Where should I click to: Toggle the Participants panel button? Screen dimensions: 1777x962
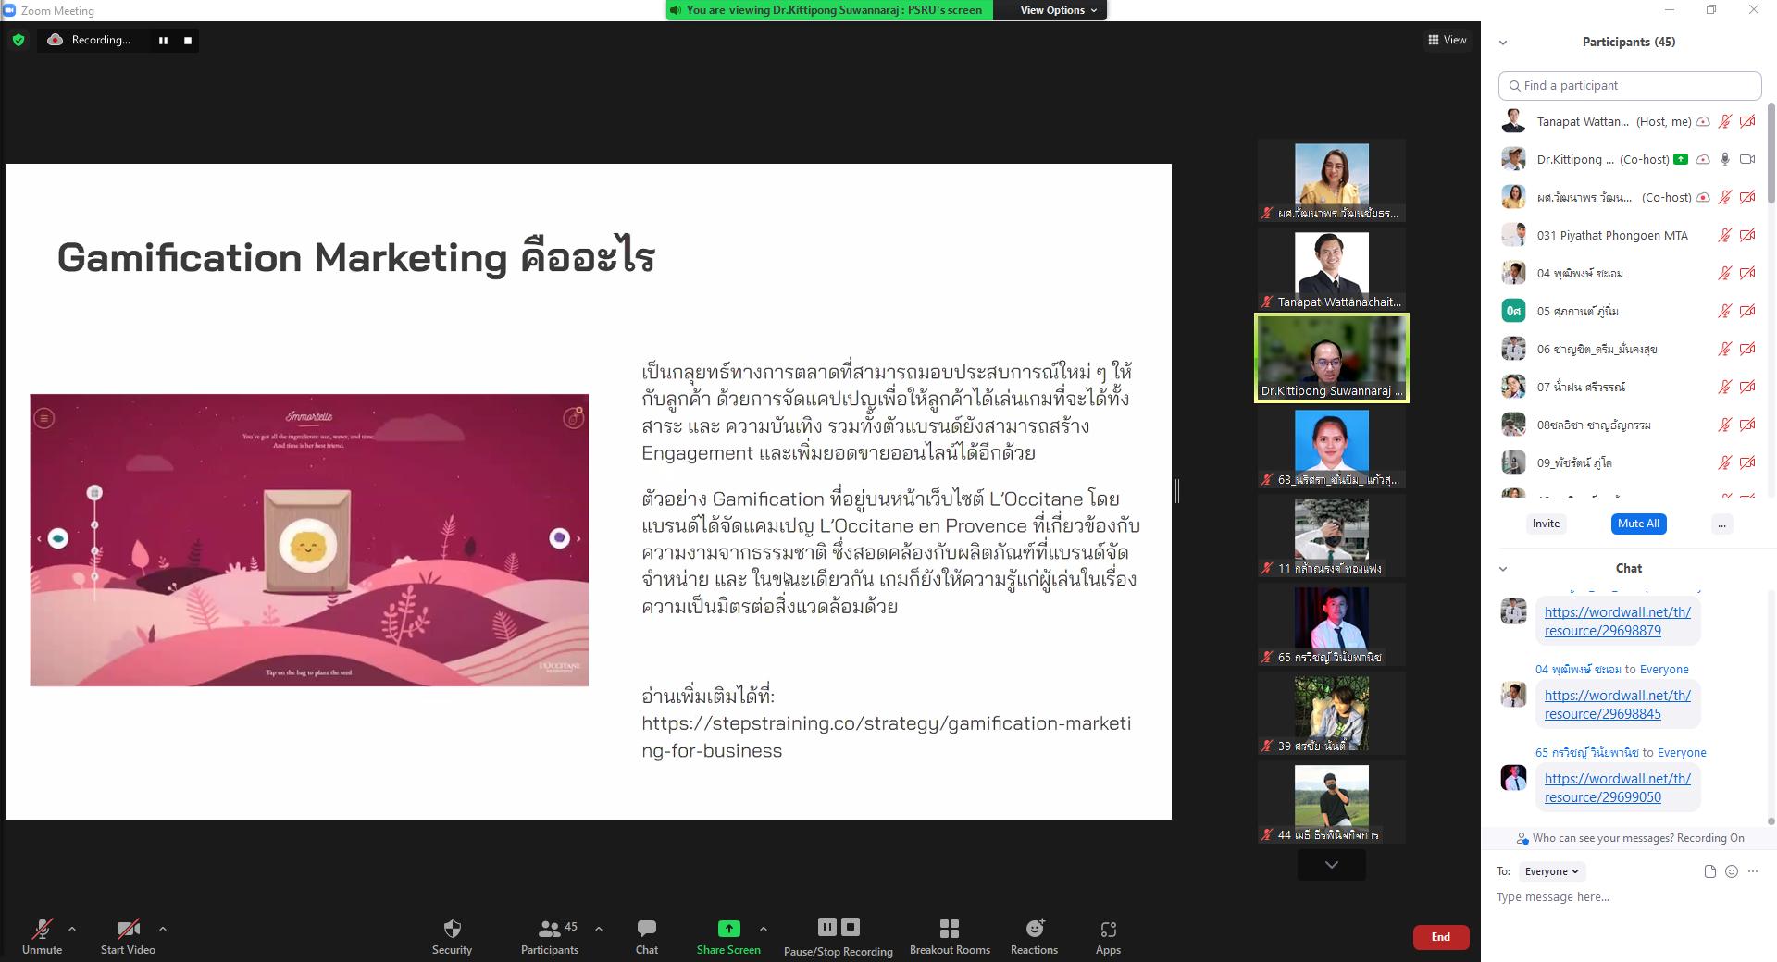[550, 936]
